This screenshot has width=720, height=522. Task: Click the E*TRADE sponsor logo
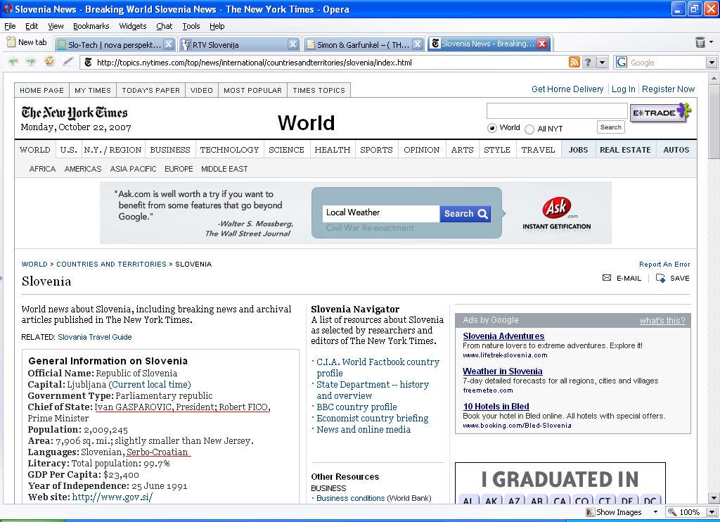click(660, 113)
